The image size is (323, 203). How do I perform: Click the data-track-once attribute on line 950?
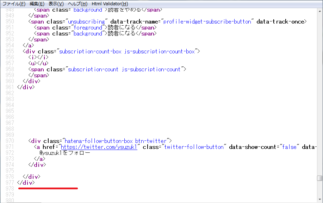(280, 21)
